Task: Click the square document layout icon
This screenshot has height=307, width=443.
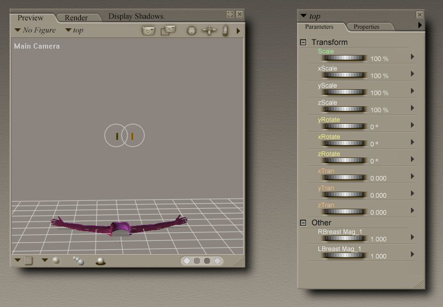Action: [28, 261]
